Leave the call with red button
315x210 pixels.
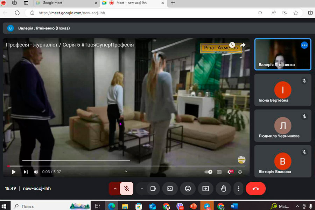tap(255, 189)
